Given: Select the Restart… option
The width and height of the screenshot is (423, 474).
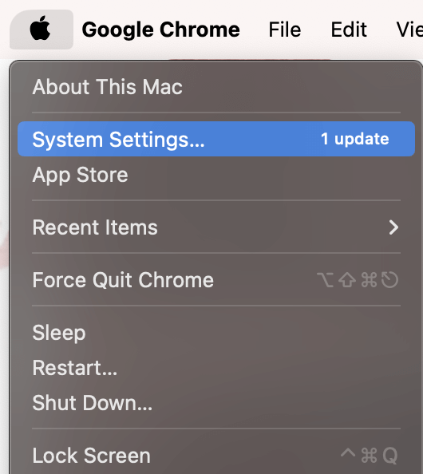Looking at the screenshot, I should tap(216, 368).
